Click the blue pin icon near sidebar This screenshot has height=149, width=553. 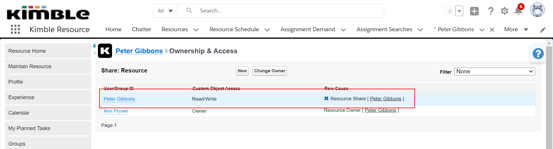(94, 46)
